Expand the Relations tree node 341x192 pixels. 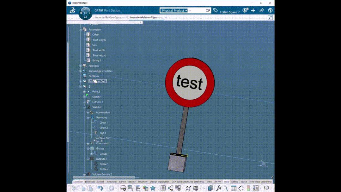point(81,66)
